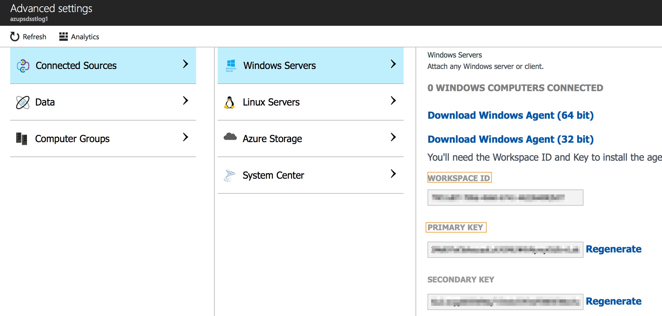Expand the Computer Groups chevron

(x=186, y=137)
